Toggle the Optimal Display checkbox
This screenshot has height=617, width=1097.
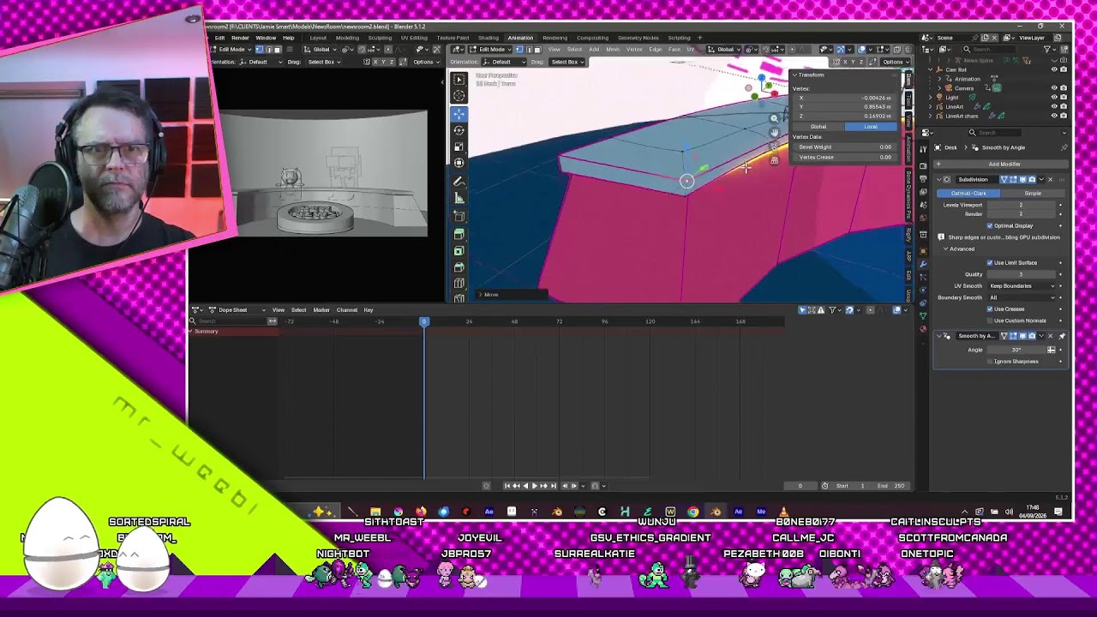[x=990, y=225]
